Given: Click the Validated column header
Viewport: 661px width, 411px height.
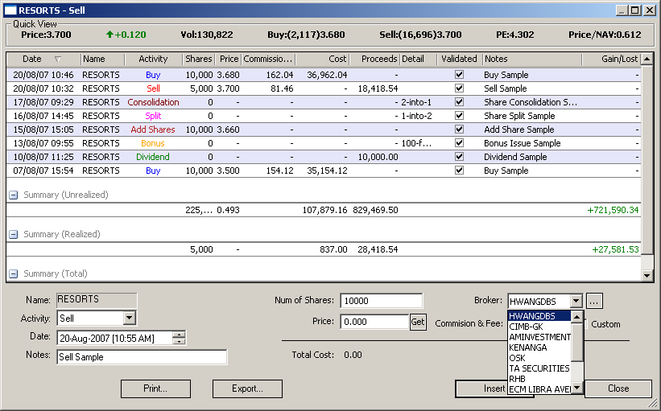Looking at the screenshot, I should coord(460,59).
